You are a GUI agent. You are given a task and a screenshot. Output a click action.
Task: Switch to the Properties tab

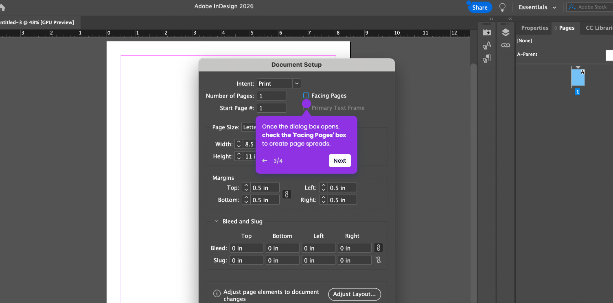[534, 28]
